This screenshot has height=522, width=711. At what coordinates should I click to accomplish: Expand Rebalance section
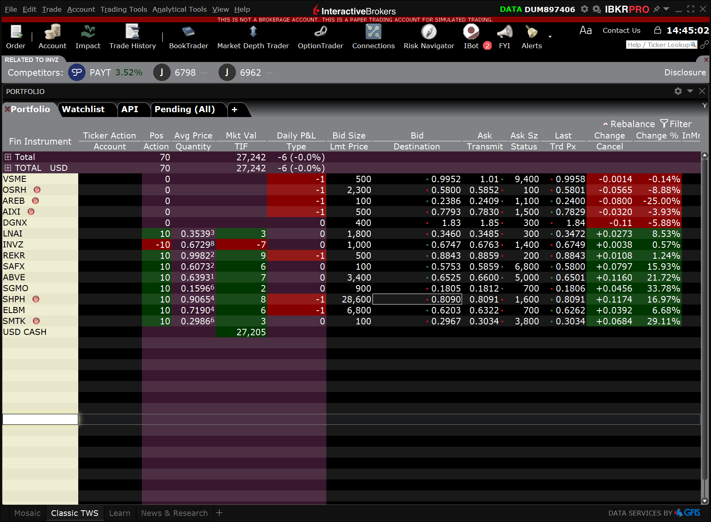coord(629,124)
